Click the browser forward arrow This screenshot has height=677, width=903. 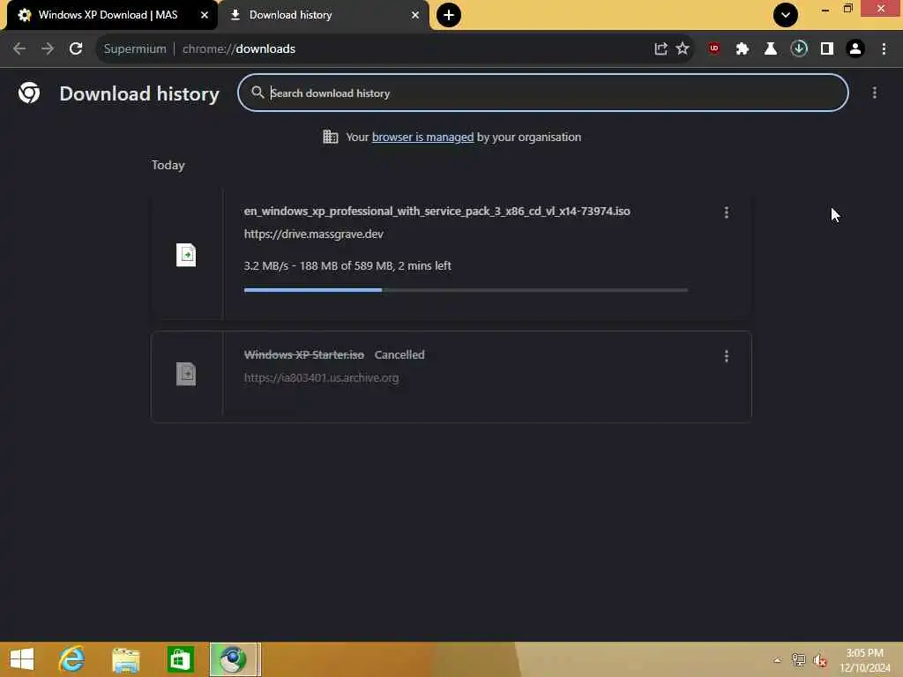[x=48, y=49]
